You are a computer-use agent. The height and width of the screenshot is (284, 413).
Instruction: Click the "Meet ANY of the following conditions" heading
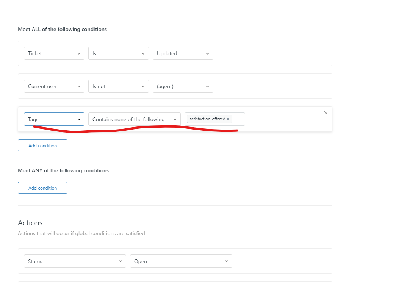63,170
